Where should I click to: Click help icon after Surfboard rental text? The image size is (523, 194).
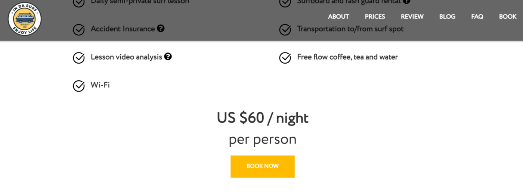click(x=406, y=1)
